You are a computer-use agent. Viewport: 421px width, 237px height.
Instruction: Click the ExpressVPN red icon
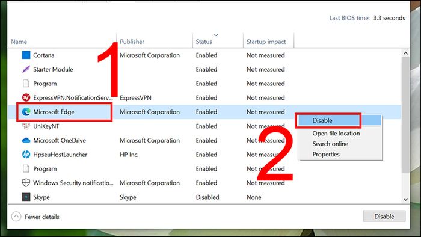tap(26, 97)
